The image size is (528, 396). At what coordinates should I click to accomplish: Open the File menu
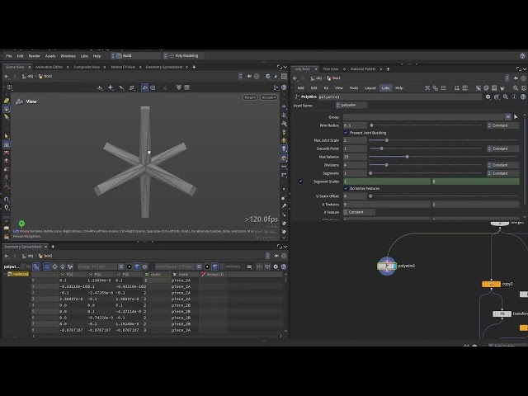coord(9,56)
